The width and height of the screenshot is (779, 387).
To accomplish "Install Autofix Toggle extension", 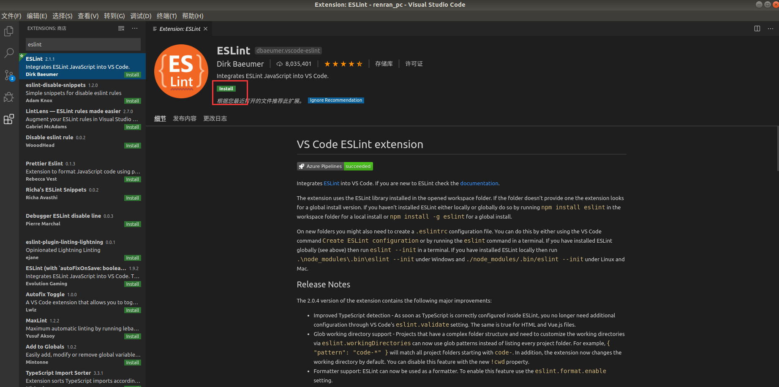I will (132, 310).
